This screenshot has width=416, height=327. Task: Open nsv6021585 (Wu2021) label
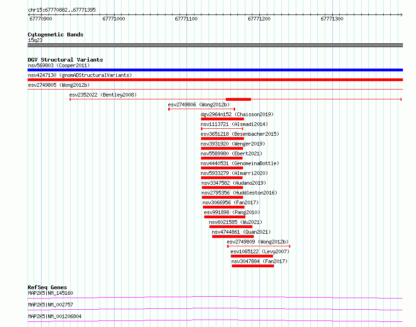236,222
